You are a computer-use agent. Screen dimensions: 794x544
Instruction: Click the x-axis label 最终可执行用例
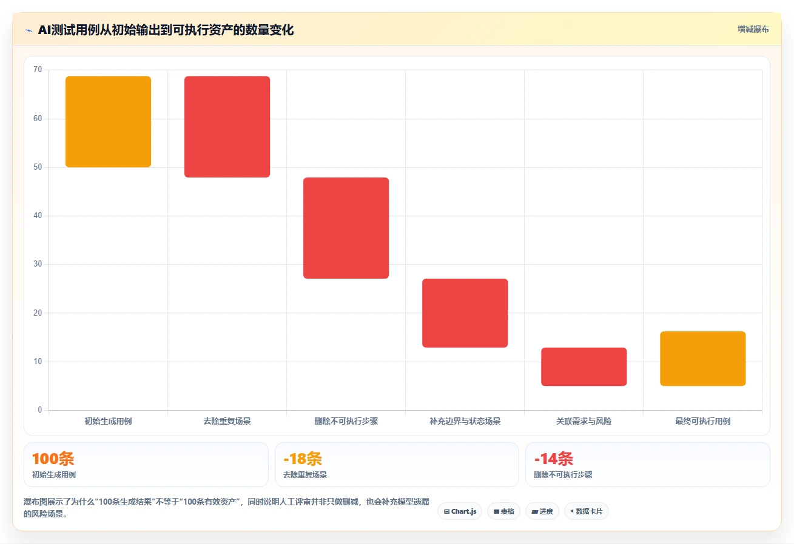[x=702, y=421]
